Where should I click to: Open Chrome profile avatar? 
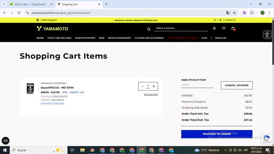[262, 13]
